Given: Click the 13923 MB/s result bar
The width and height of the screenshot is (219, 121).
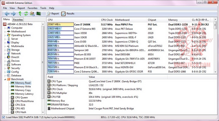Looking at the screenshot, I should (61, 29).
